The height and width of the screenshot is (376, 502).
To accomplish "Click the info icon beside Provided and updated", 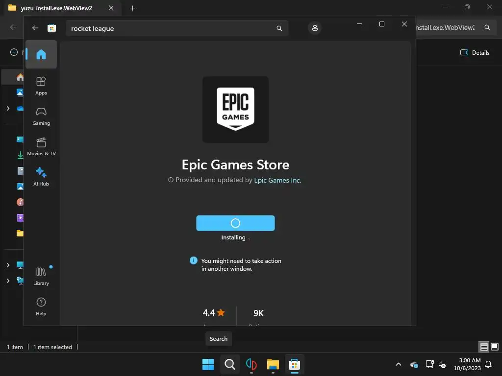I will click(171, 180).
